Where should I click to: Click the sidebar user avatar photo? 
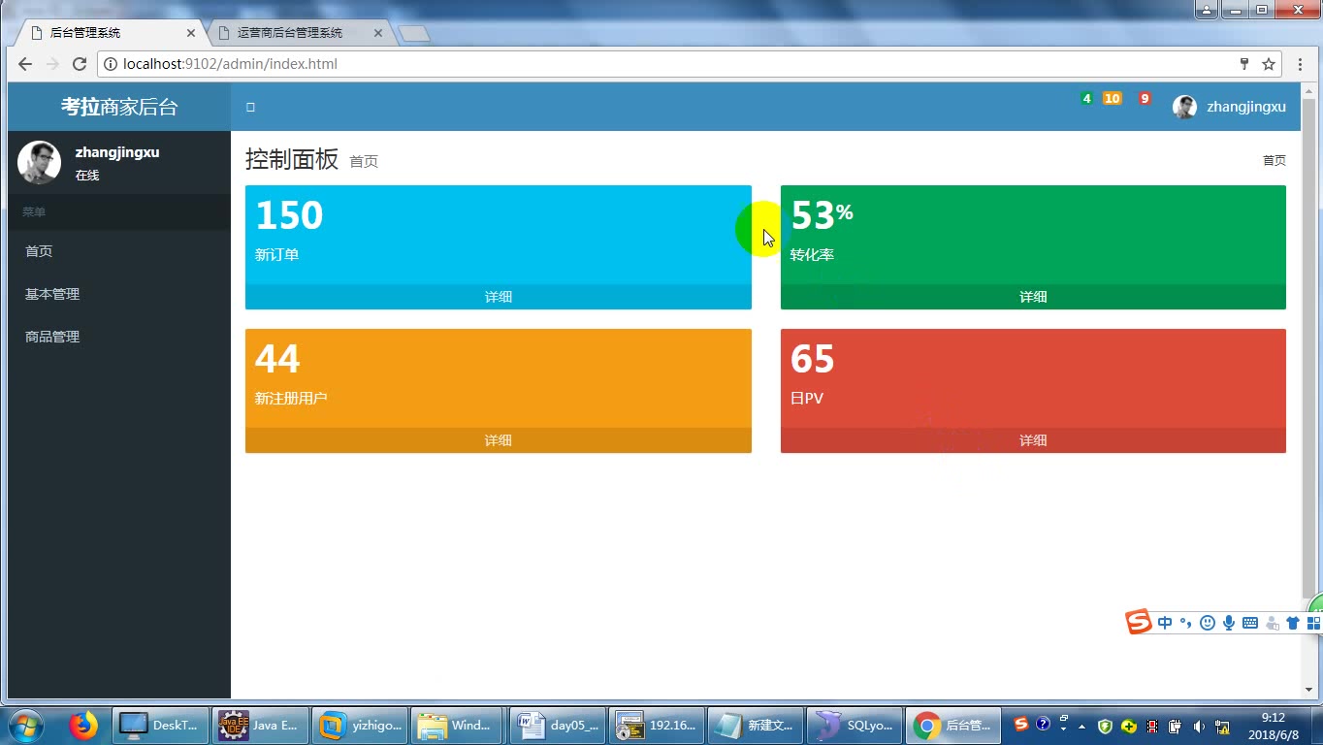pos(40,162)
